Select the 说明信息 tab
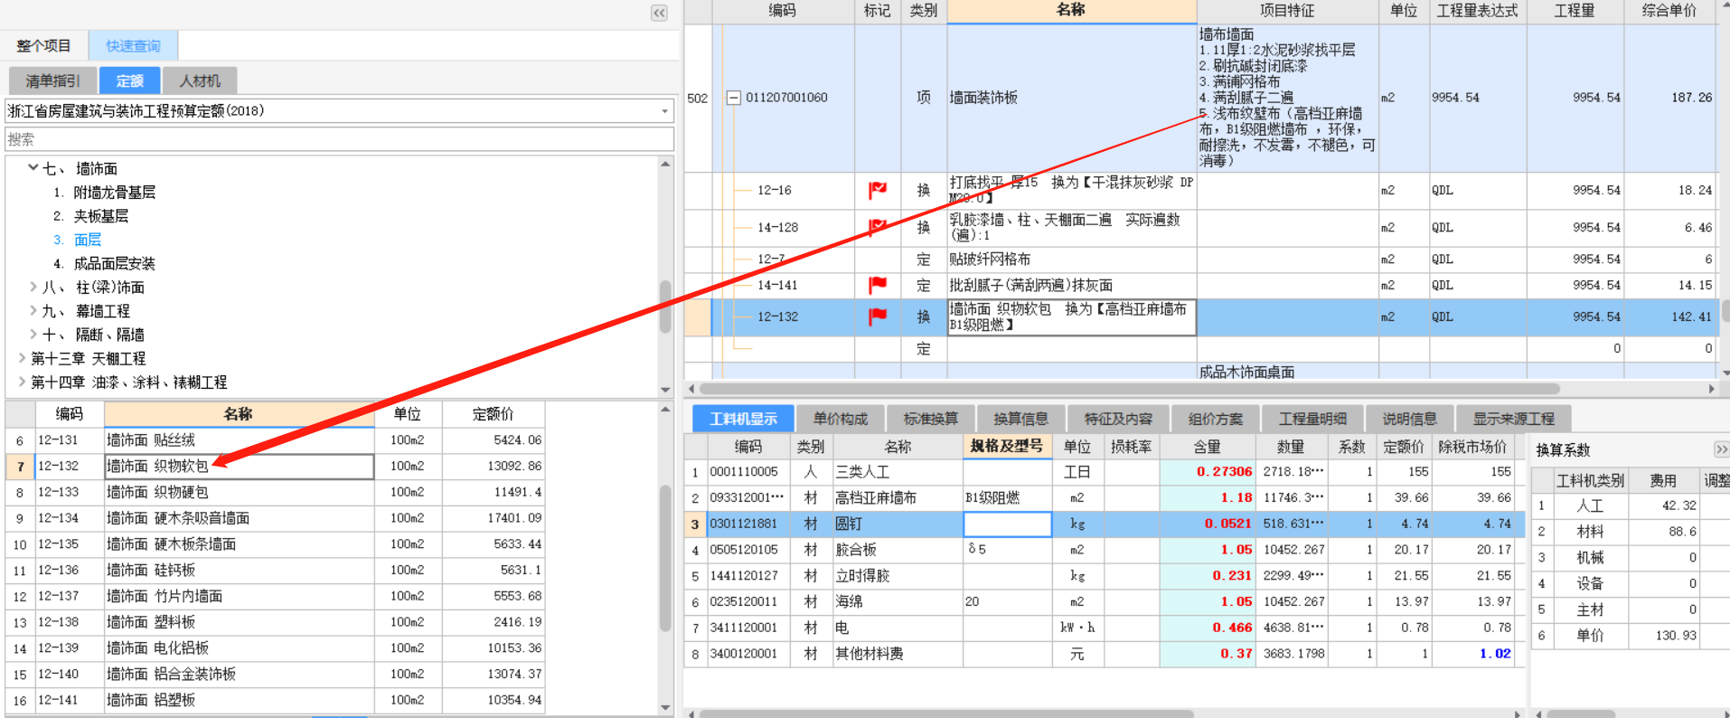1730x718 pixels. [1409, 419]
